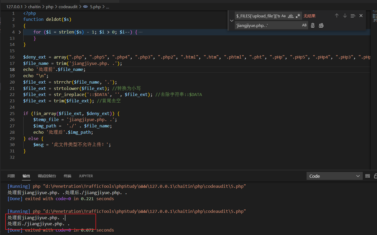377x235 pixels.
Task: Toggle output scroll lock icon
Action: pos(375,176)
